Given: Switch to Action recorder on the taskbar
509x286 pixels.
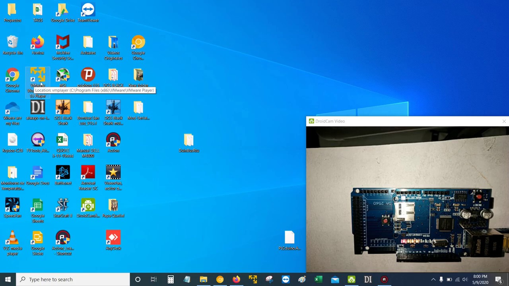Looking at the screenshot, I should pyautogui.click(x=384, y=279).
